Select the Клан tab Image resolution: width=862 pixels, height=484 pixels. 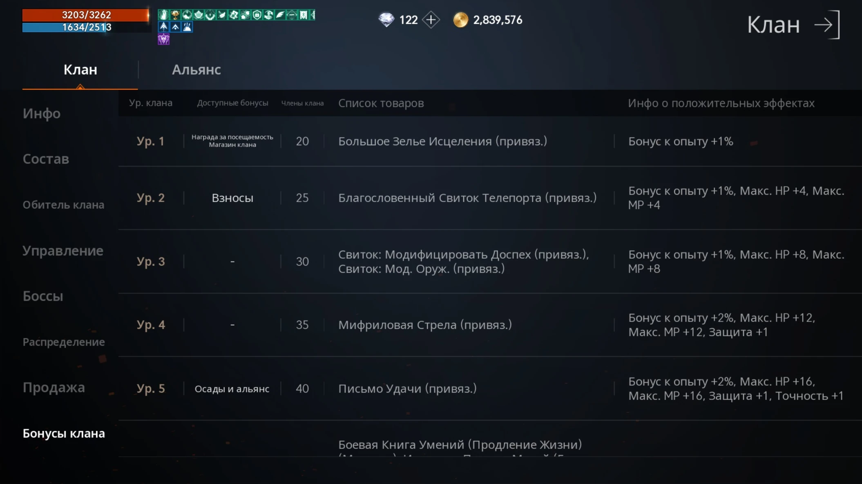tap(80, 70)
